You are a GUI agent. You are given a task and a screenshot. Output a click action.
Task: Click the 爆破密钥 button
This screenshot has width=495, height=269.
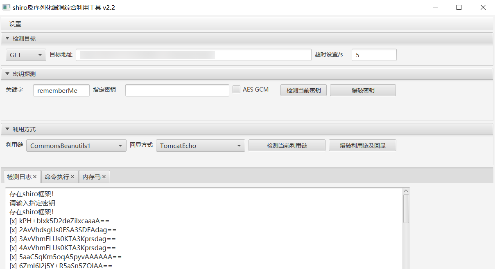pyautogui.click(x=363, y=90)
